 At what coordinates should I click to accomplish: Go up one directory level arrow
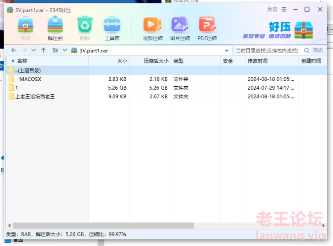click(44, 50)
